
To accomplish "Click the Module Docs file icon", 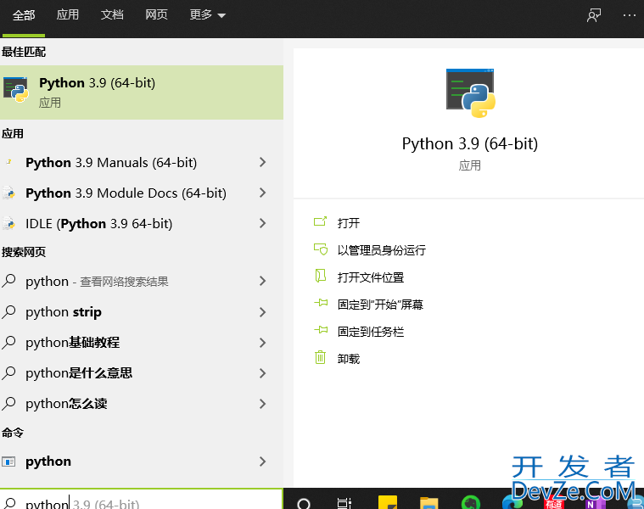I will tap(8, 193).
